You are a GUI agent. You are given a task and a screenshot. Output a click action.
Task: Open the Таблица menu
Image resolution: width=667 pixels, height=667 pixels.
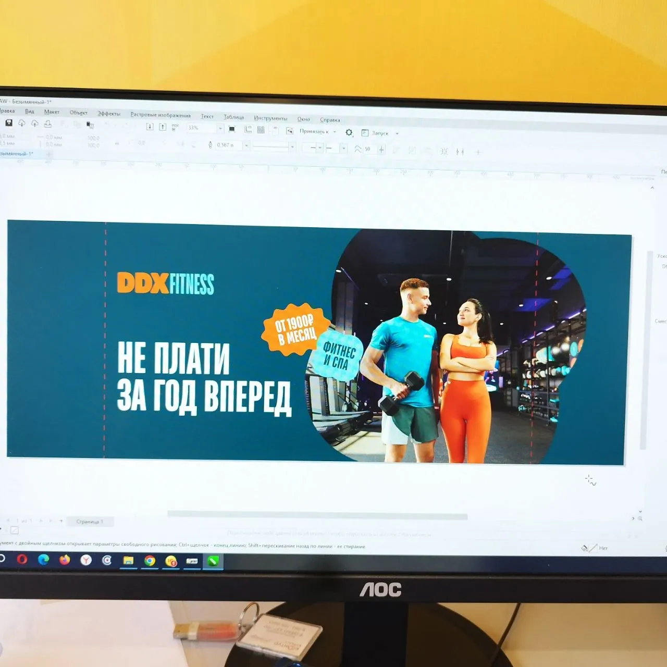234,117
